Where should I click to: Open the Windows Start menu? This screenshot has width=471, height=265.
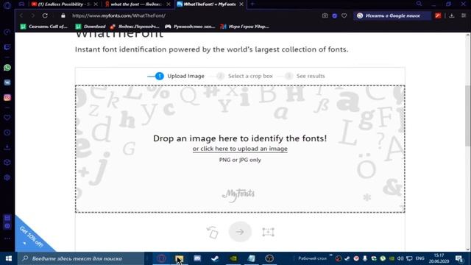[9, 258]
